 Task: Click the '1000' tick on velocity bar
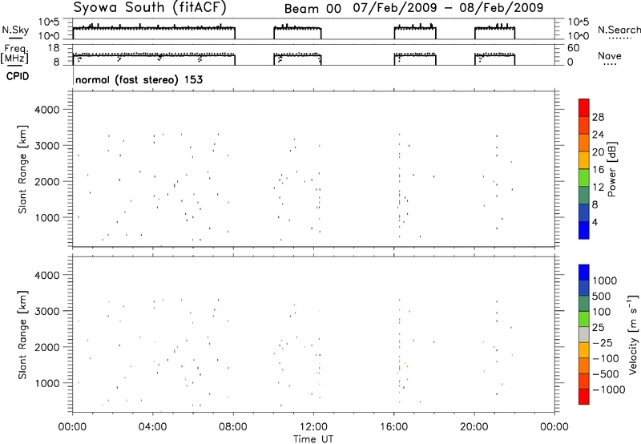click(x=605, y=281)
